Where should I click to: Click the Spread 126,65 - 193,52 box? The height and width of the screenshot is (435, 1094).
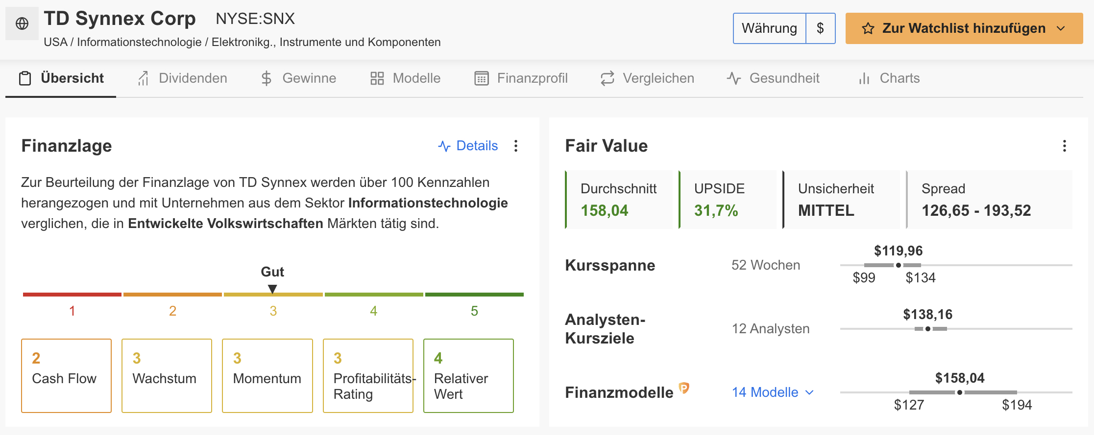pyautogui.click(x=989, y=200)
